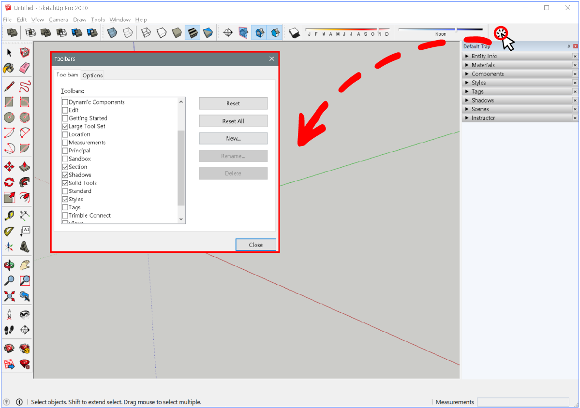Click the Reset All button
This screenshot has width=580, height=408.
[x=233, y=121]
